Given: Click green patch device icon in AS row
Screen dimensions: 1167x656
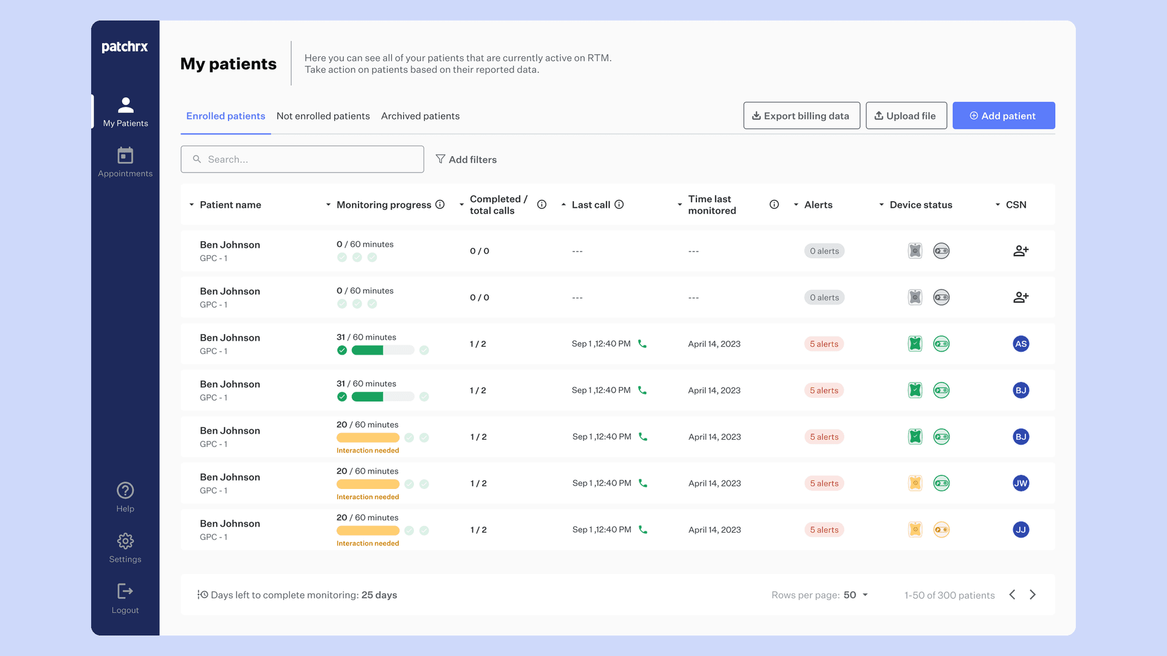Looking at the screenshot, I should tap(915, 344).
